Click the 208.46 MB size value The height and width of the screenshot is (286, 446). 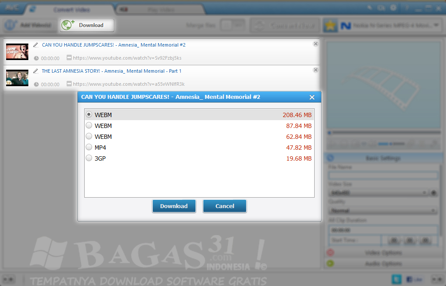[297, 115]
